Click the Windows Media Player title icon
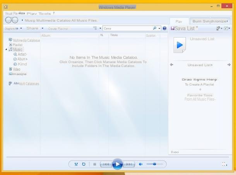Viewport: 236px width, 175px height. click(6, 7)
